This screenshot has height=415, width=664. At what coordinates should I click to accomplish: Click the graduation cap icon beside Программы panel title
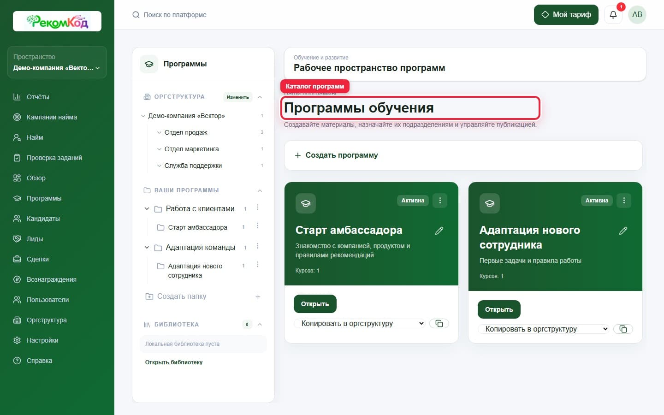tap(149, 64)
